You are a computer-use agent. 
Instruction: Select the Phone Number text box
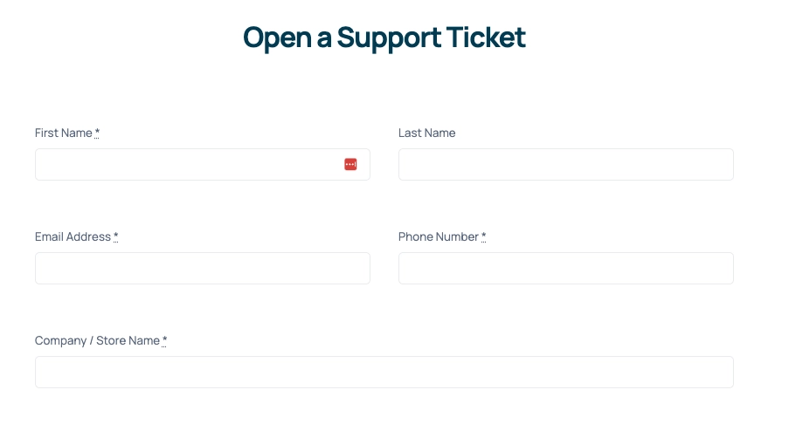click(566, 269)
